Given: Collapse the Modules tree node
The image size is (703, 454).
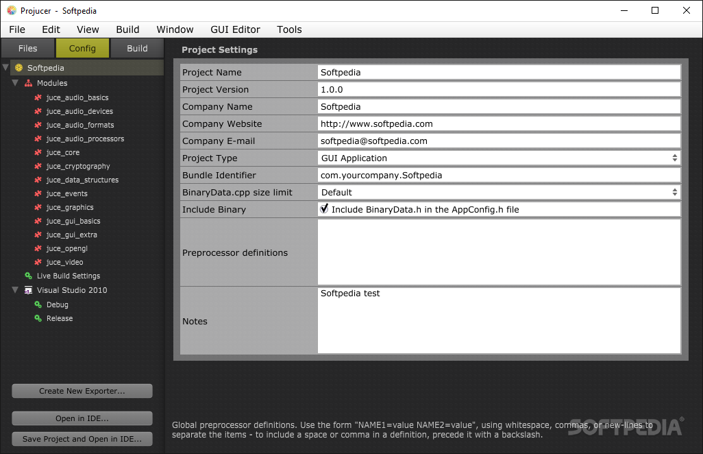Looking at the screenshot, I should (15, 83).
